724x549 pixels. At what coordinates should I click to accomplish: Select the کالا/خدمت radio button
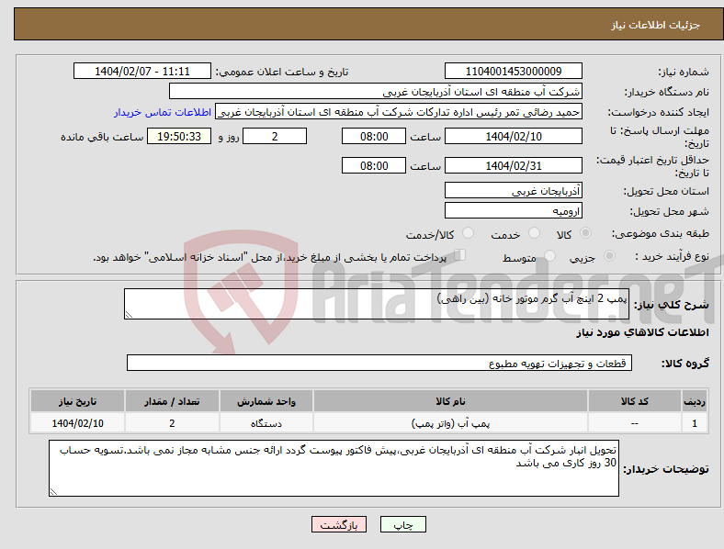pyautogui.click(x=469, y=233)
